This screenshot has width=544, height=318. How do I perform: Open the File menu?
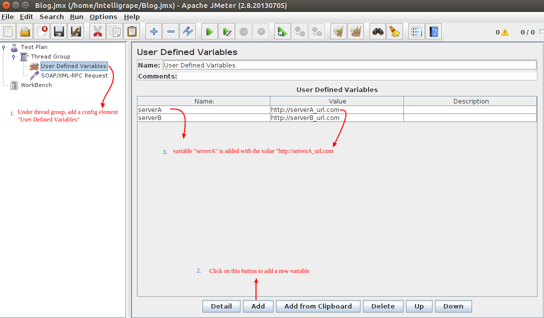pos(7,16)
